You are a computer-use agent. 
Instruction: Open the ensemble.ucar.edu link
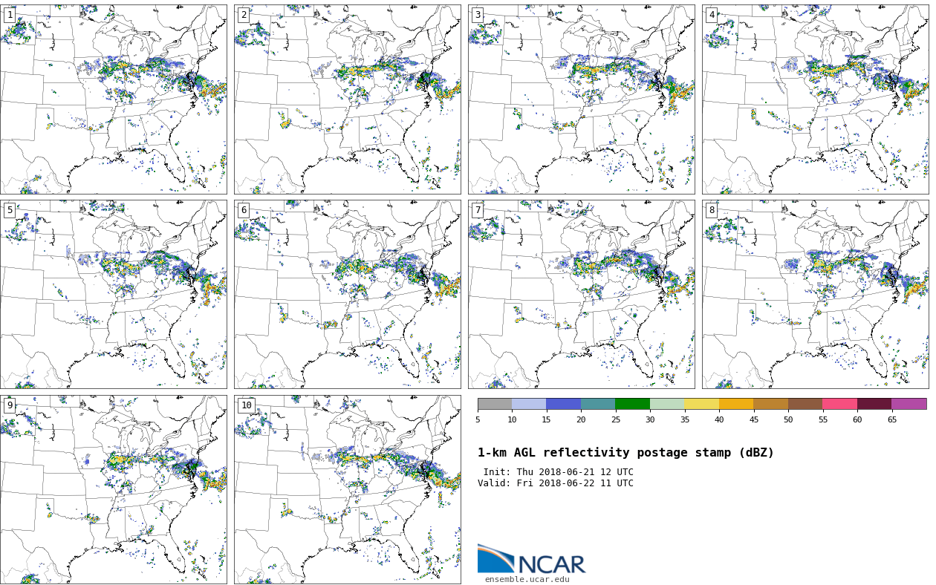[x=527, y=580]
